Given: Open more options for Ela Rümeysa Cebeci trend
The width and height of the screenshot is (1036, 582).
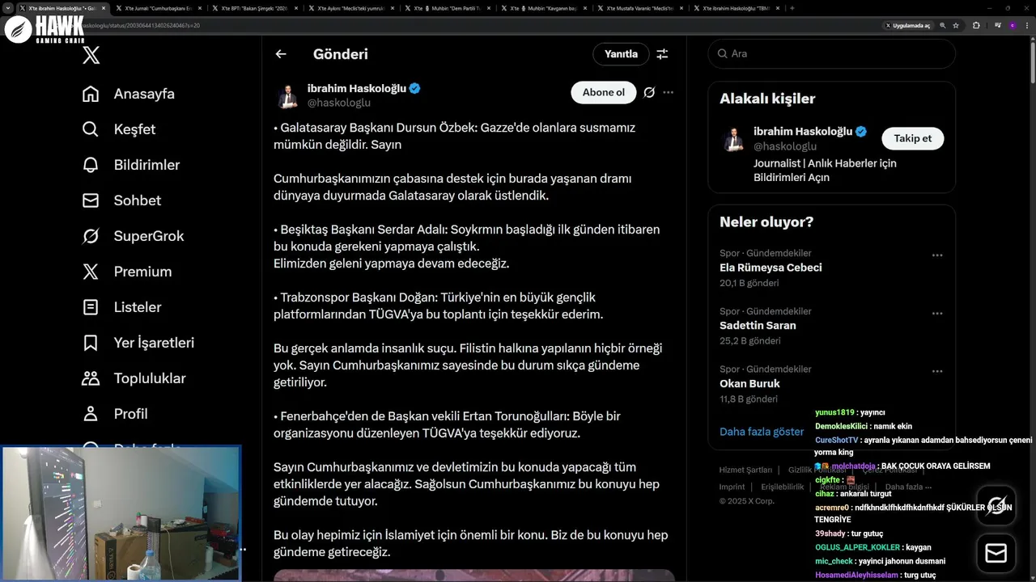Looking at the screenshot, I should pos(937,255).
